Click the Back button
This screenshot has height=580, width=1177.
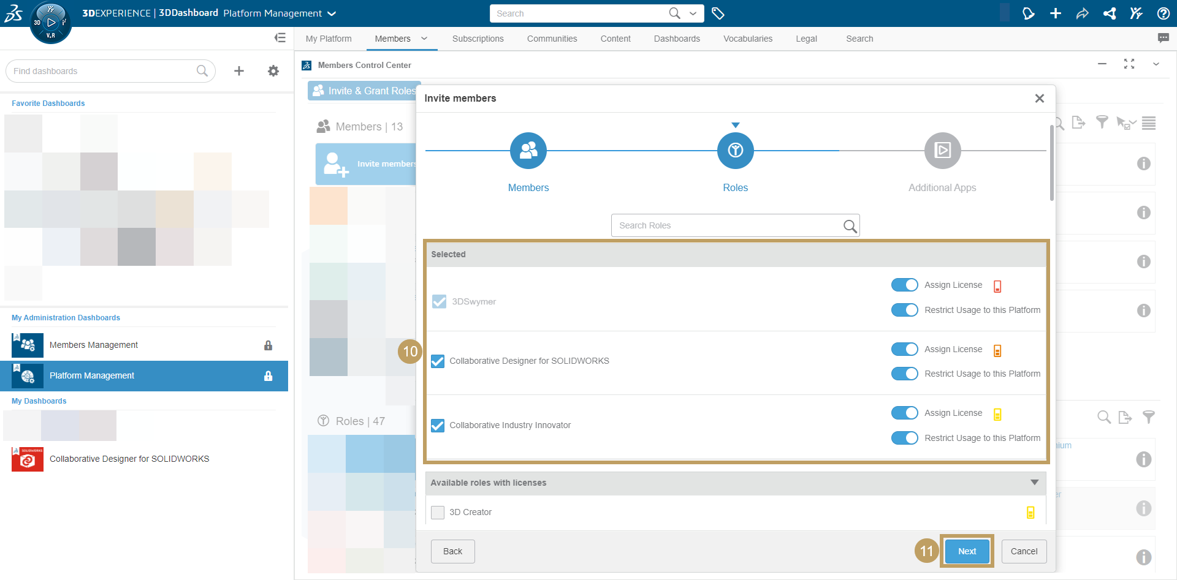(452, 551)
